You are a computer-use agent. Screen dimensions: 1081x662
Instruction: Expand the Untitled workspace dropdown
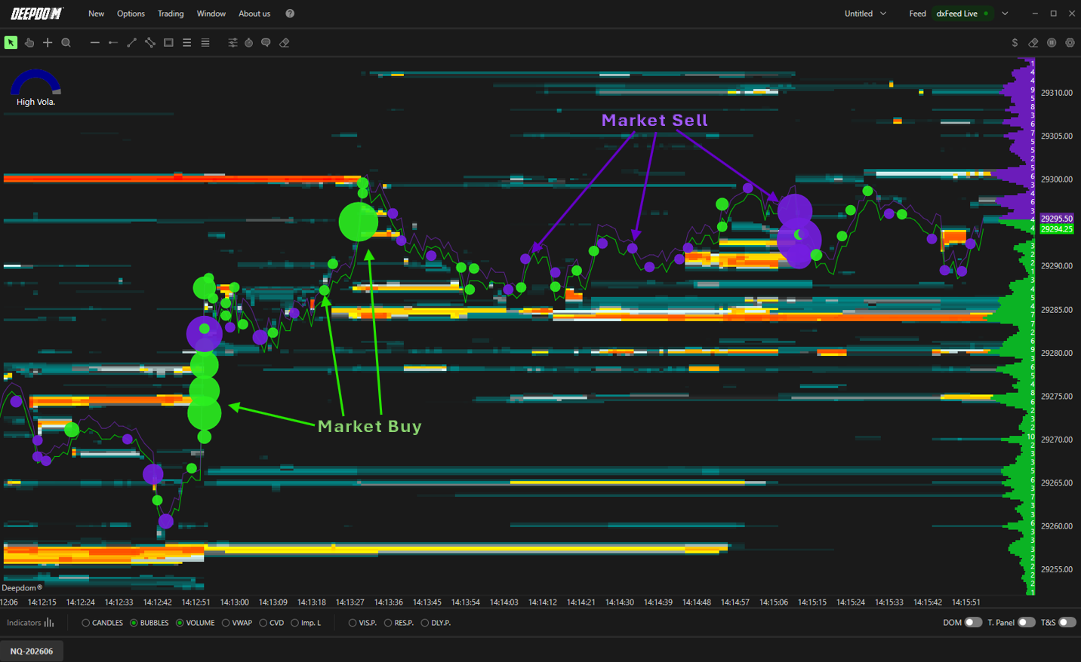[865, 14]
